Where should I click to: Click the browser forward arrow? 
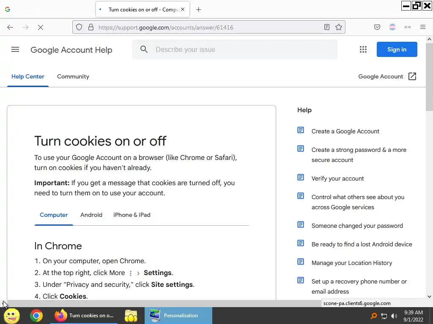(x=25, y=27)
